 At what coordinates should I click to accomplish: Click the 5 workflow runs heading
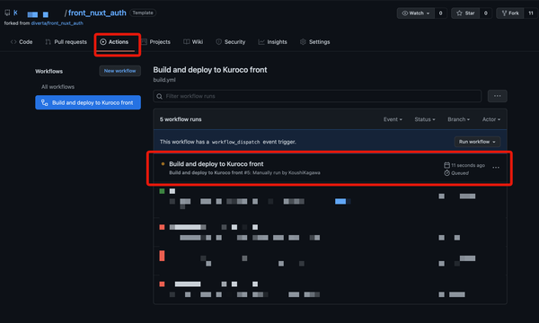(x=181, y=119)
